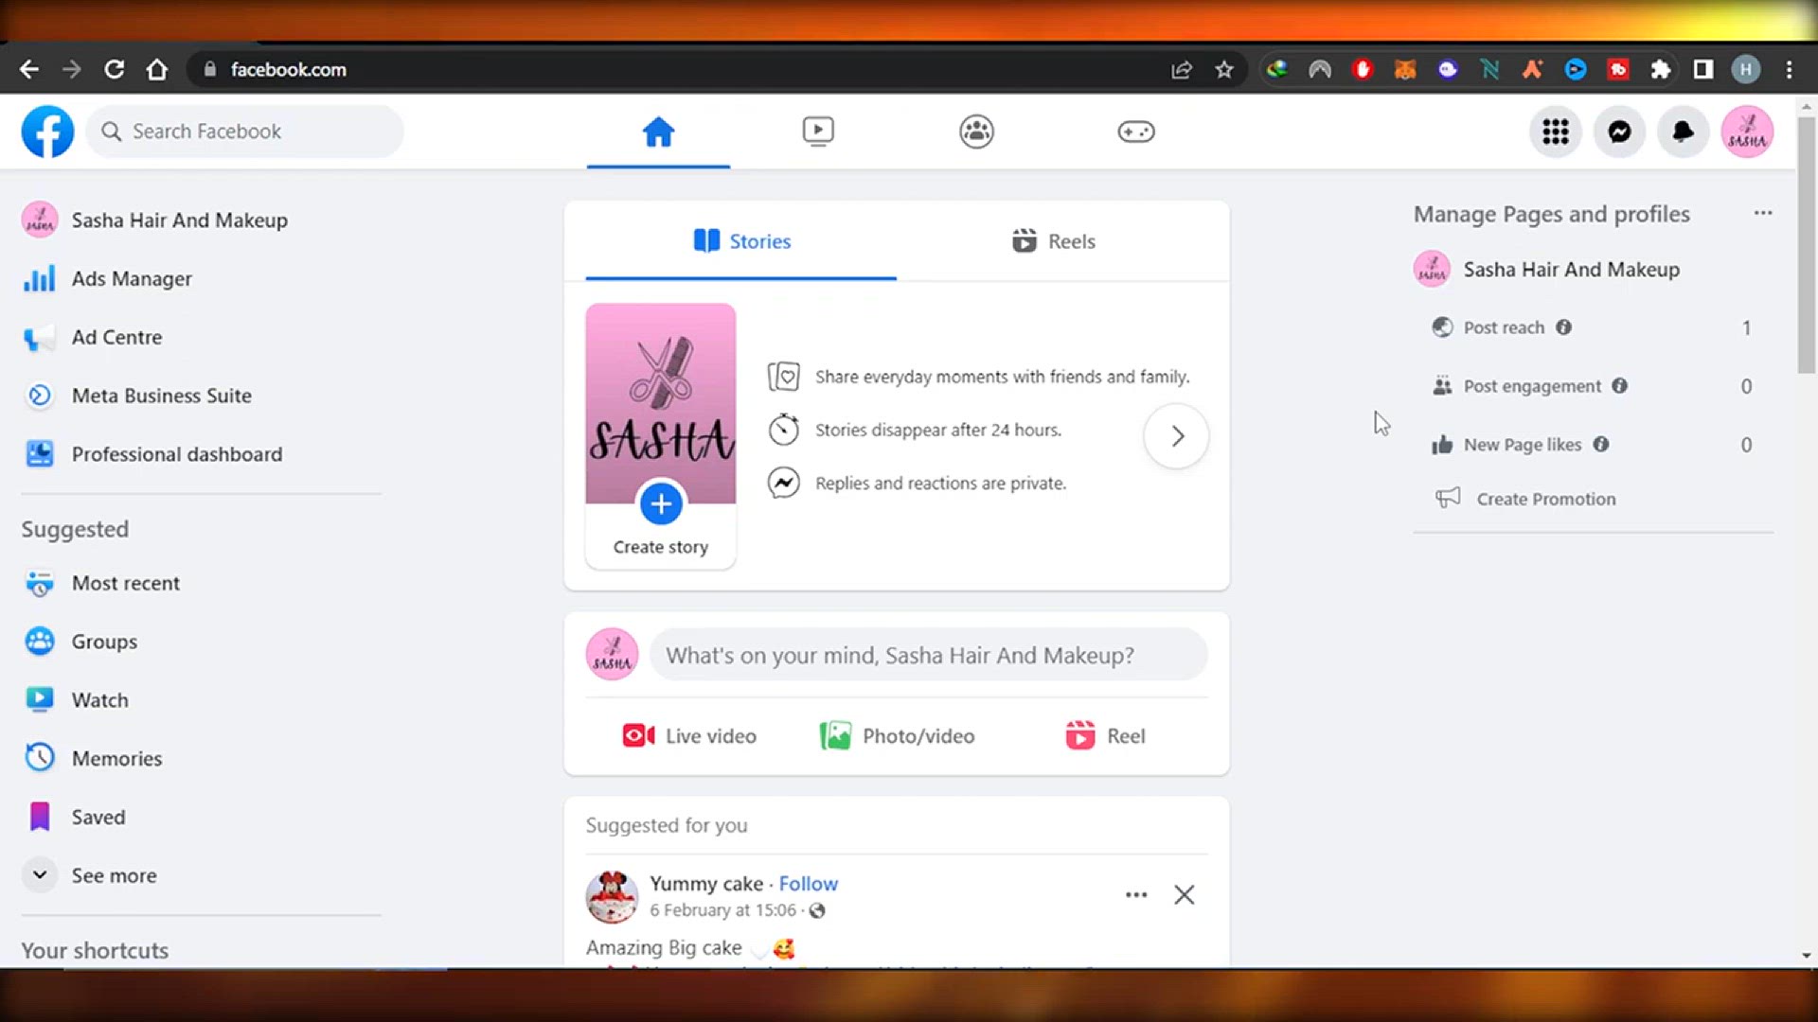This screenshot has width=1818, height=1022.
Task: Click the Post reach row
Action: point(1591,327)
